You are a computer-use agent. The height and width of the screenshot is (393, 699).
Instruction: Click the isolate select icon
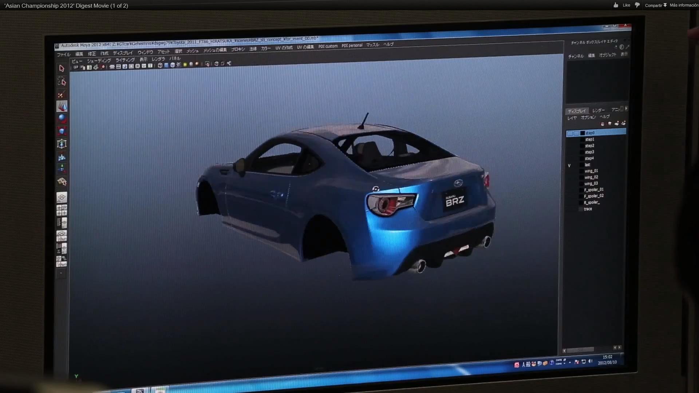tap(207, 64)
